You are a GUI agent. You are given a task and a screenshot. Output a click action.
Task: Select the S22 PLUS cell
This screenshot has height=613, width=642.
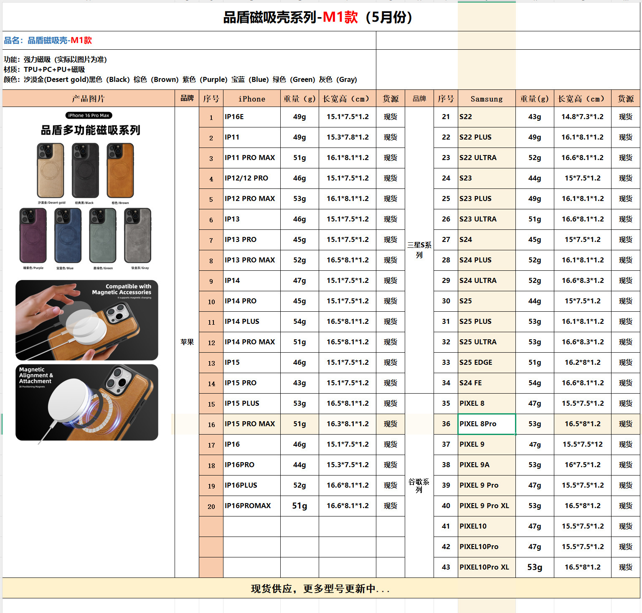click(x=487, y=137)
